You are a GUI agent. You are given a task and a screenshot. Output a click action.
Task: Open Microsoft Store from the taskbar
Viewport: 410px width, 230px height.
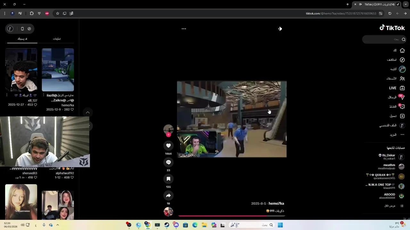(x=185, y=225)
